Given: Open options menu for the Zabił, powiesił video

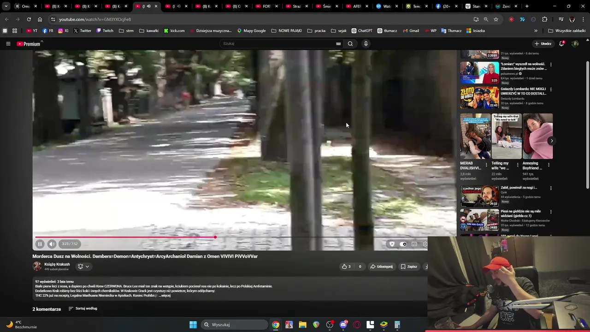Looking at the screenshot, I should pos(551,188).
